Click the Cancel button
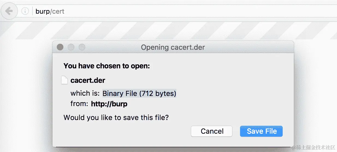Screen dimensions: 337x152 pyautogui.click(x=212, y=131)
